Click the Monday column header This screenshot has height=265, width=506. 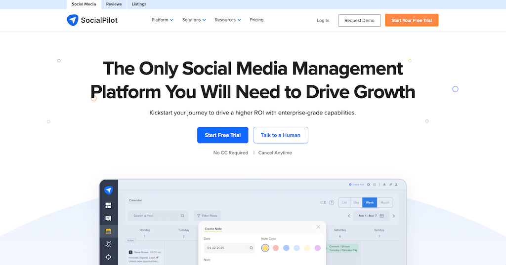[x=145, y=230]
